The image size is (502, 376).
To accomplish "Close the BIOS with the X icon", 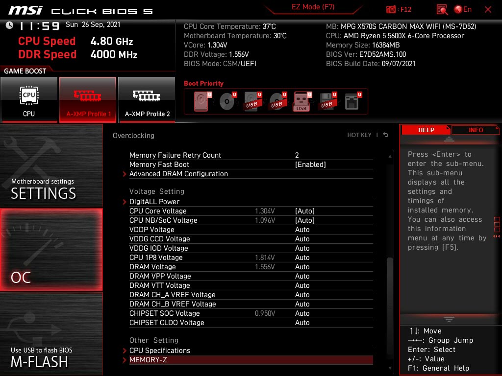I will pos(488,10).
